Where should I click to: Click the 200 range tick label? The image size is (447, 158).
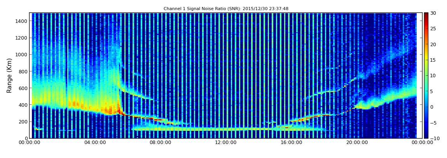click(23, 122)
